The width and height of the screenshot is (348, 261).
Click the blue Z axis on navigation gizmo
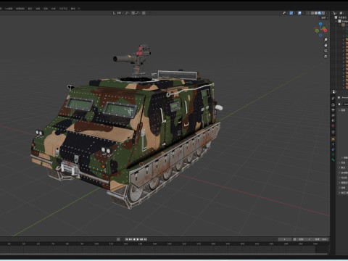tap(320, 24)
